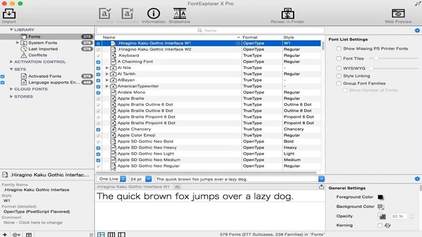Toggle the WYSIWYG checkbox

[x=339, y=69]
